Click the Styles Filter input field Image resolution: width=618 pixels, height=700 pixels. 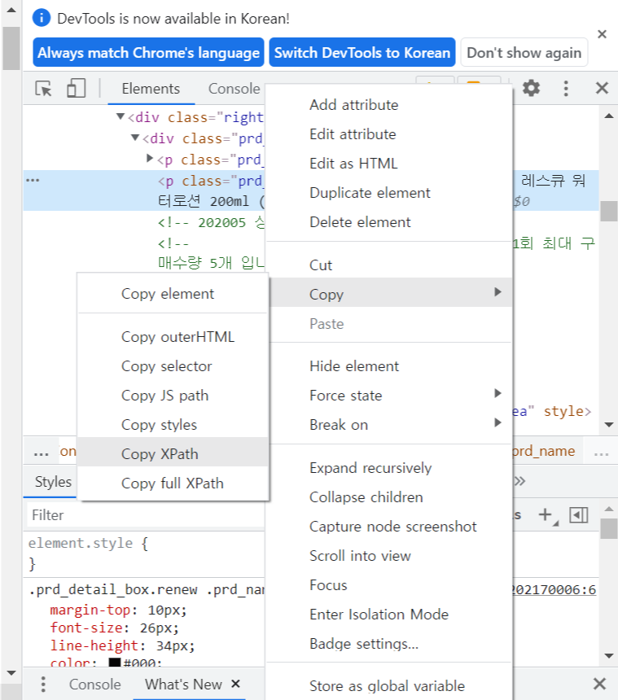pyautogui.click(x=147, y=515)
